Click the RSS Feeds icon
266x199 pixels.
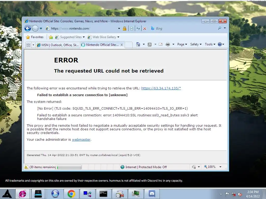150,45
